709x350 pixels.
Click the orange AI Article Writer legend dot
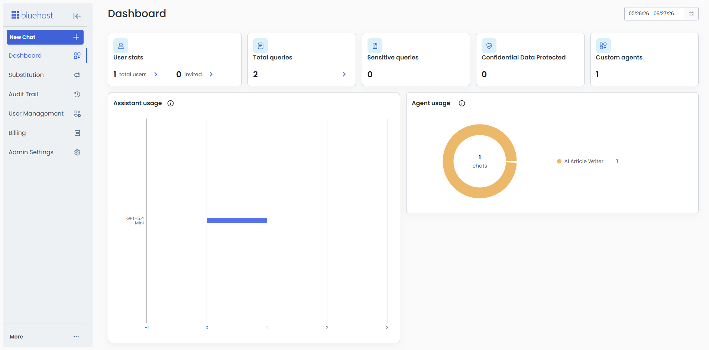559,161
